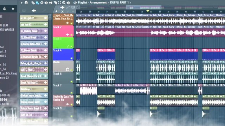
Task: Select the Mute tool
Action: point(46,3)
